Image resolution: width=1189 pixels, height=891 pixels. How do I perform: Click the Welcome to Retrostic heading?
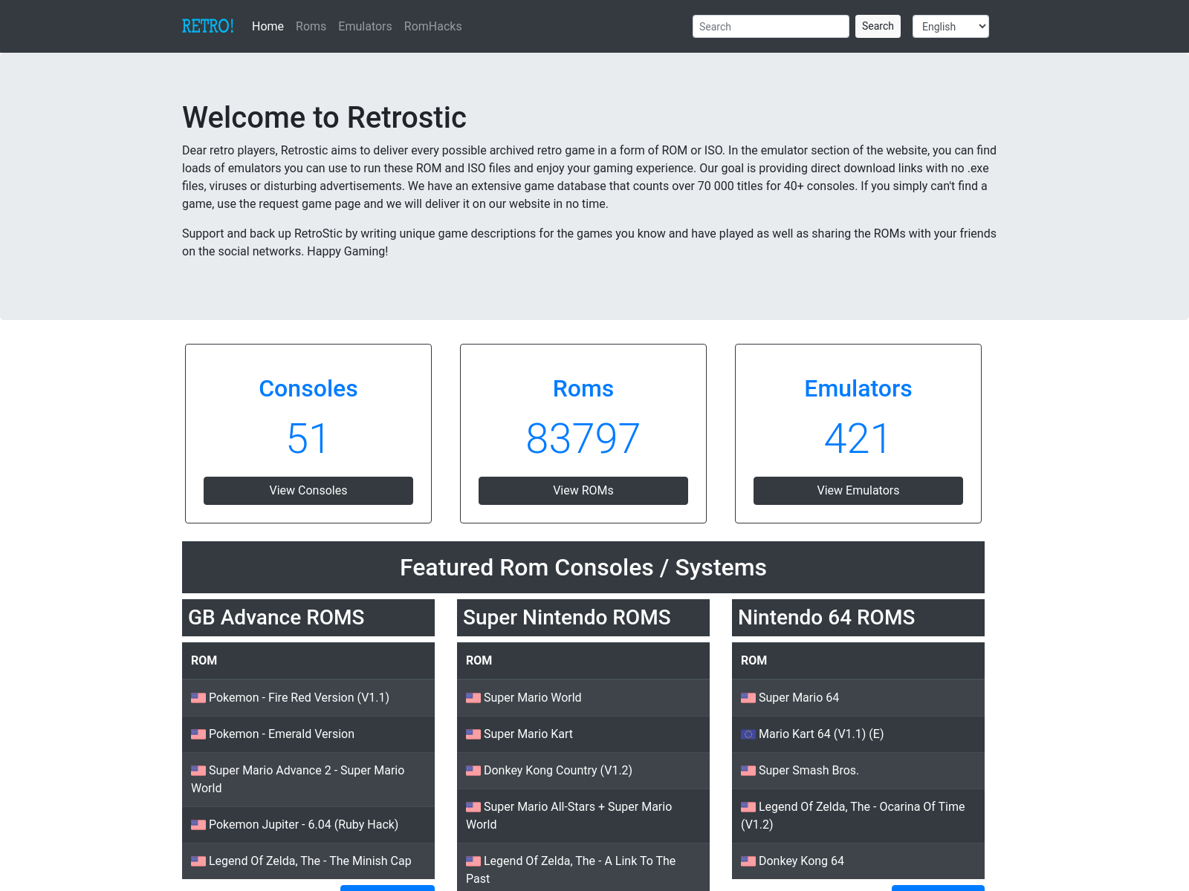pos(324,117)
